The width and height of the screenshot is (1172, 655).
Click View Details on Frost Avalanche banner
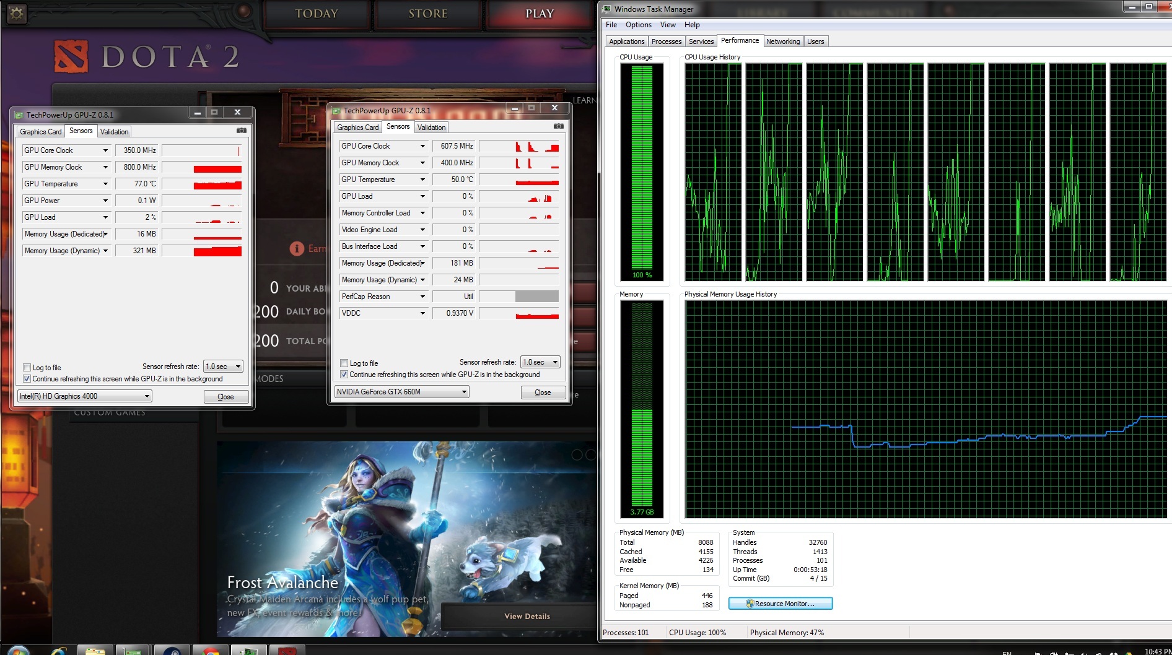tap(527, 616)
